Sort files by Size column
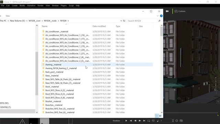 141,26
